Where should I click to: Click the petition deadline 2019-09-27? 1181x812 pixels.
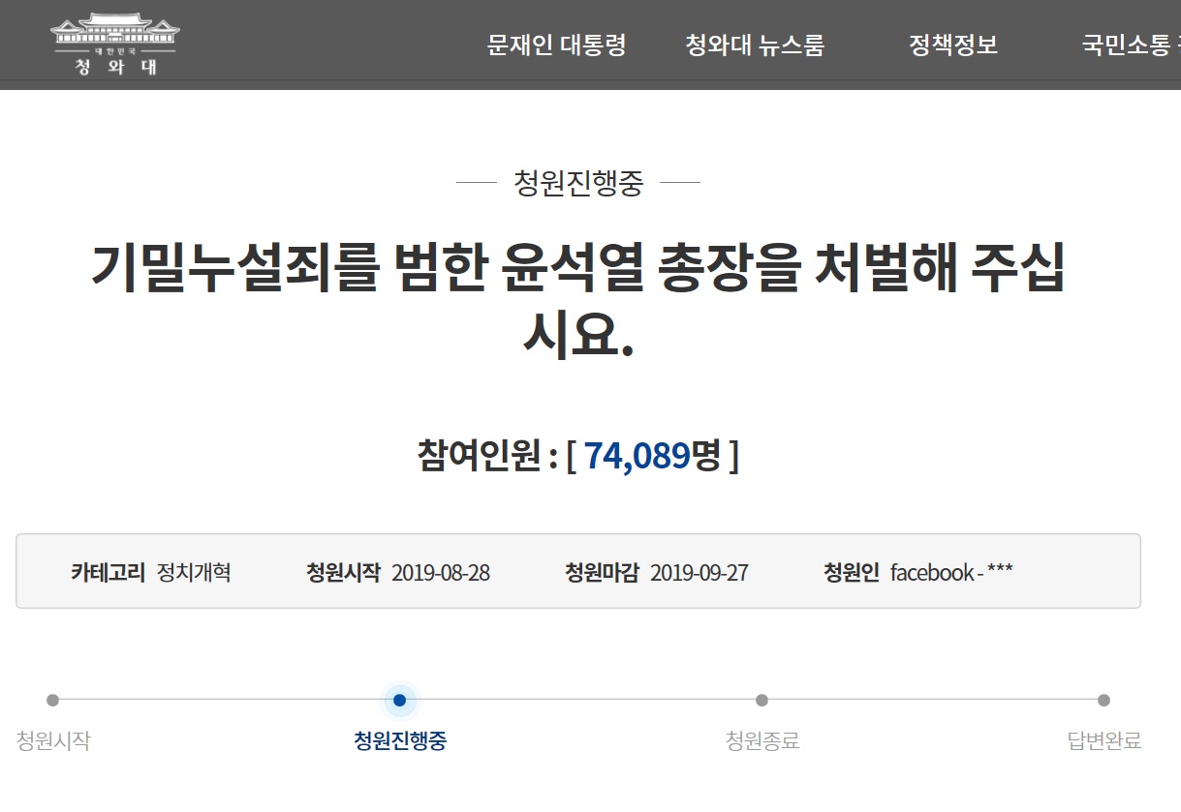point(699,573)
